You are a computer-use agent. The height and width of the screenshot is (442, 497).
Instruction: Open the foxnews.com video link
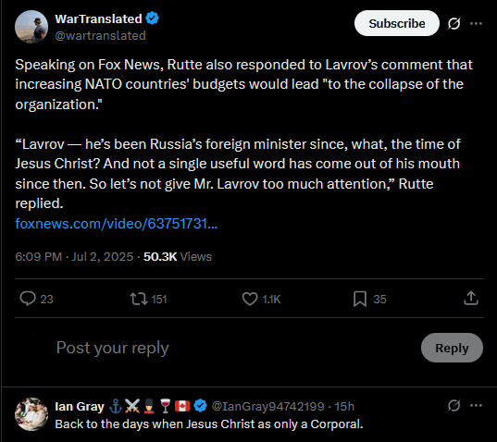[117, 224]
